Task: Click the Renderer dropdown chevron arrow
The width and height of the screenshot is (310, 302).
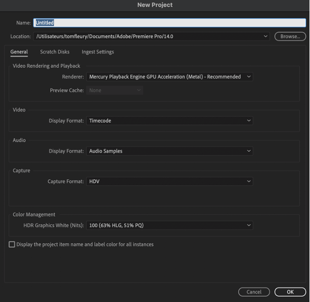Action: 249,77
